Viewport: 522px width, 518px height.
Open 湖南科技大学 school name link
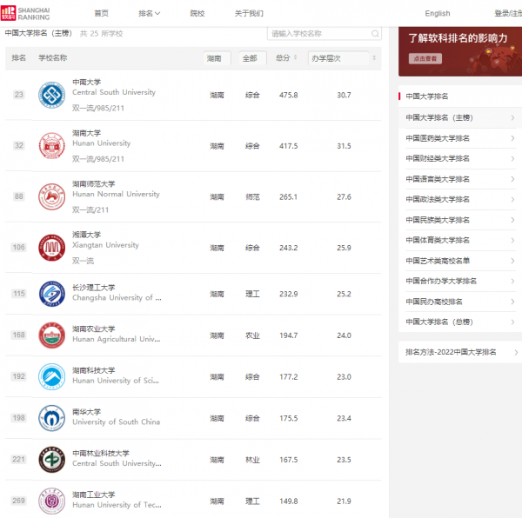coord(94,370)
